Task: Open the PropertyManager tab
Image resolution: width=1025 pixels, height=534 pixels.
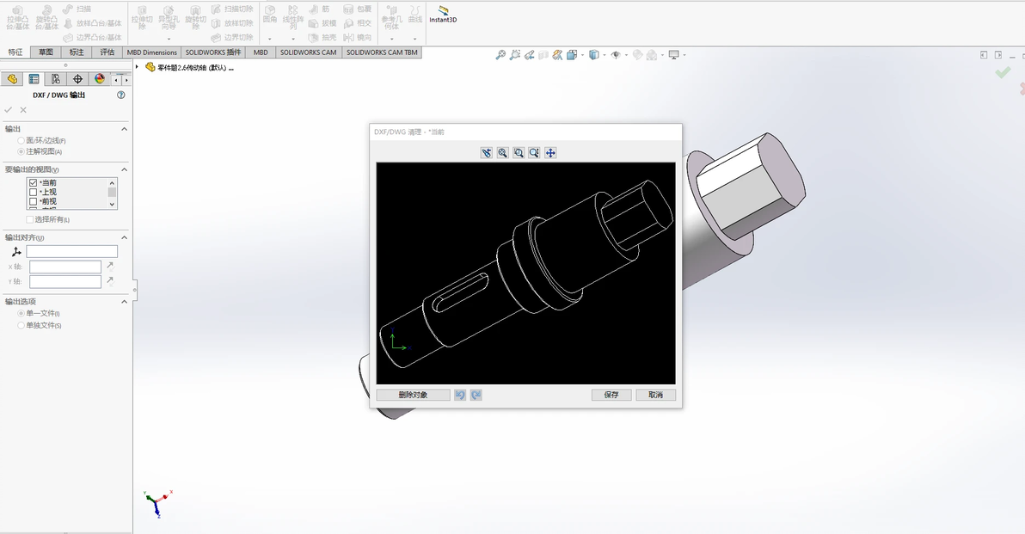Action: pyautogui.click(x=34, y=79)
